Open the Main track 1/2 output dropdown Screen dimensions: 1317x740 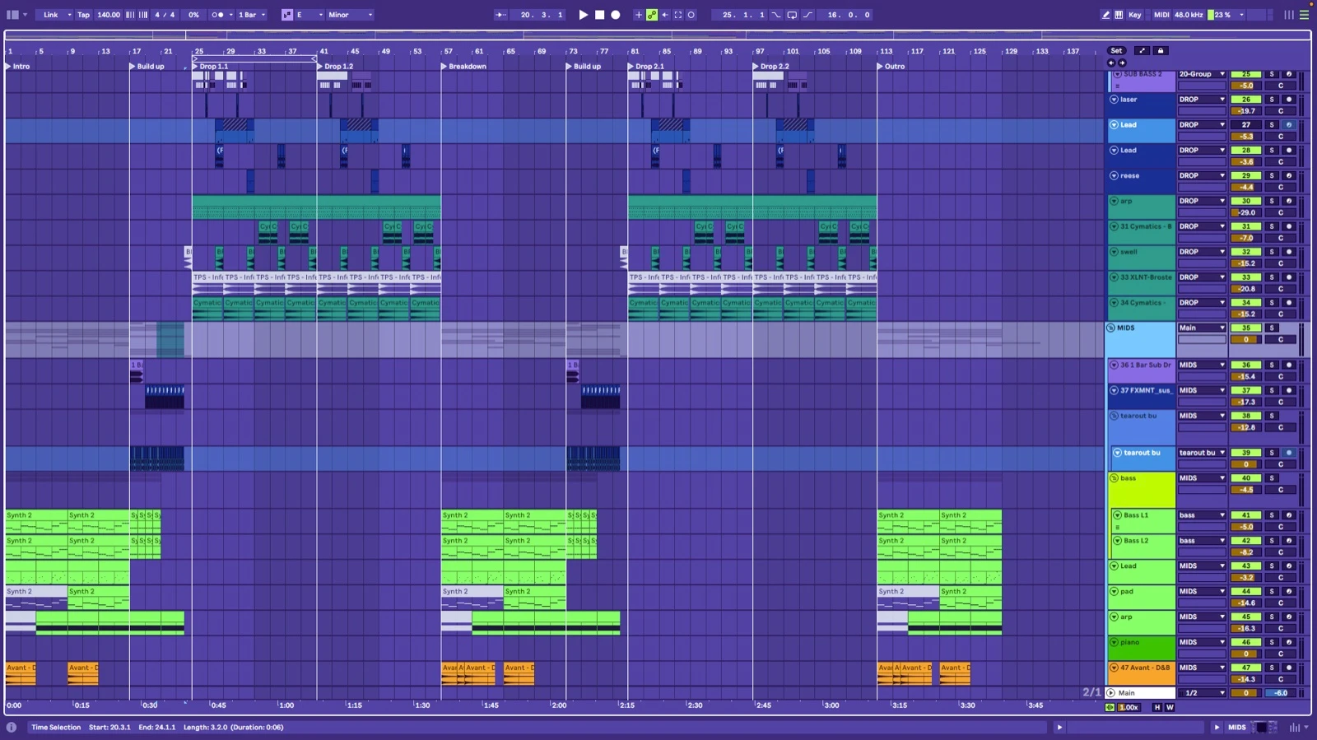1202,693
